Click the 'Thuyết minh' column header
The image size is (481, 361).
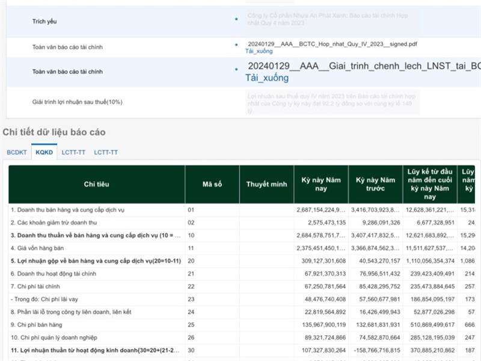pos(266,184)
